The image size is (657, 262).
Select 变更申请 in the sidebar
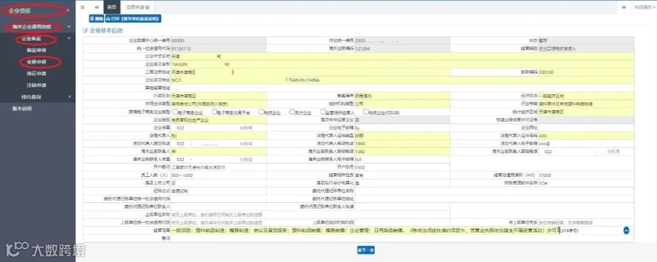pos(36,62)
